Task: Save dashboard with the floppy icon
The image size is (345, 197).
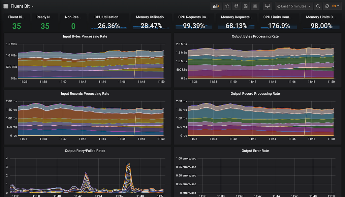Action: [x=246, y=6]
